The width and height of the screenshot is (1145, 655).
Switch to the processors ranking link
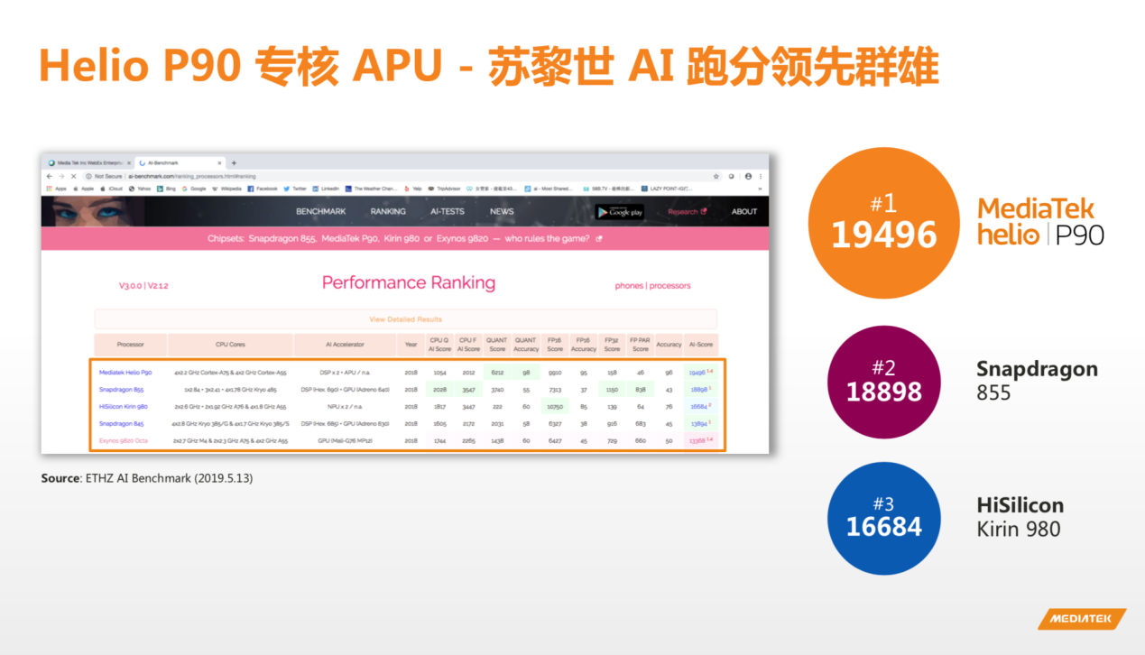click(670, 286)
